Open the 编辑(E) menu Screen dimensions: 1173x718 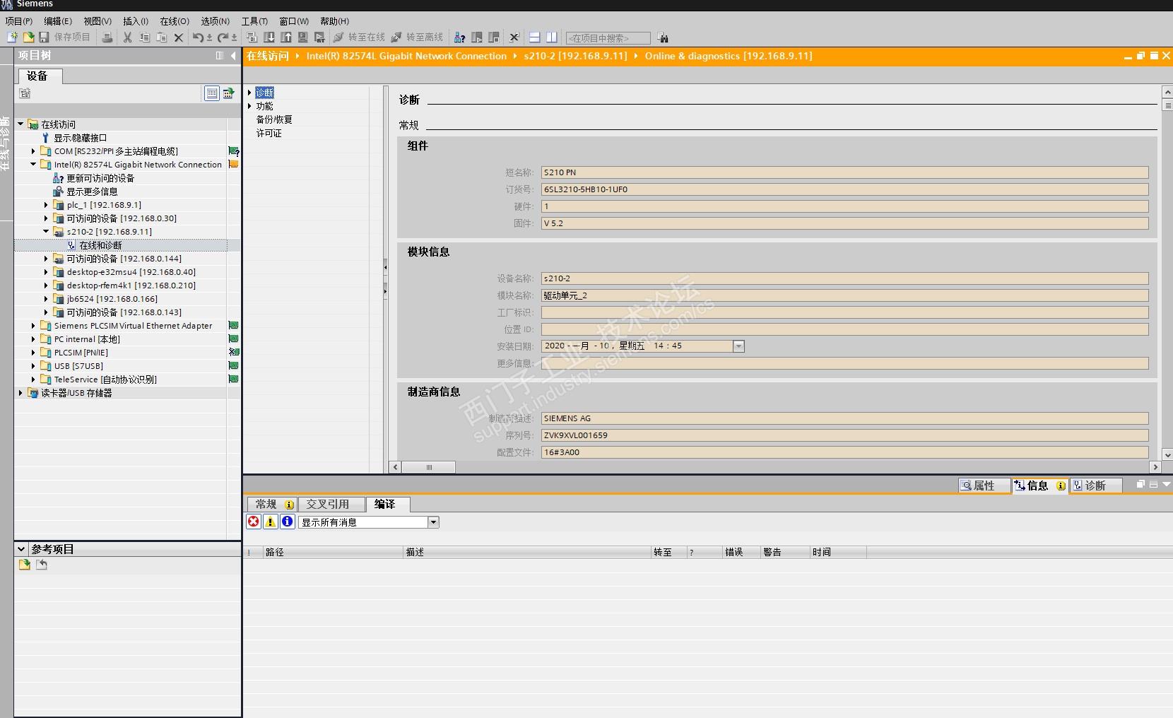pyautogui.click(x=58, y=21)
